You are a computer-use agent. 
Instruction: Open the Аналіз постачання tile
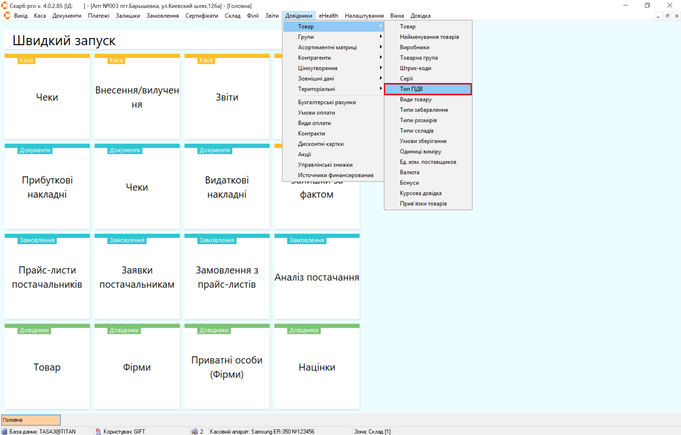pyautogui.click(x=317, y=277)
